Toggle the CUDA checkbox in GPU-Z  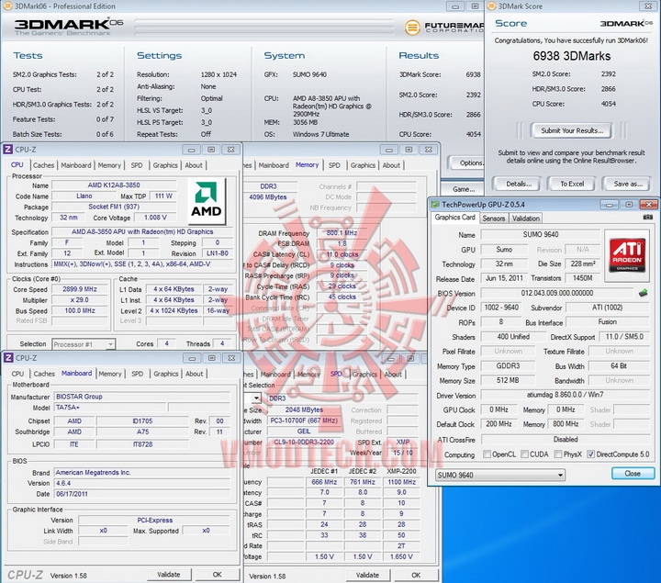coord(524,454)
